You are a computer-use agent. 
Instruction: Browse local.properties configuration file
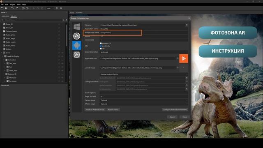[x=187, y=89]
